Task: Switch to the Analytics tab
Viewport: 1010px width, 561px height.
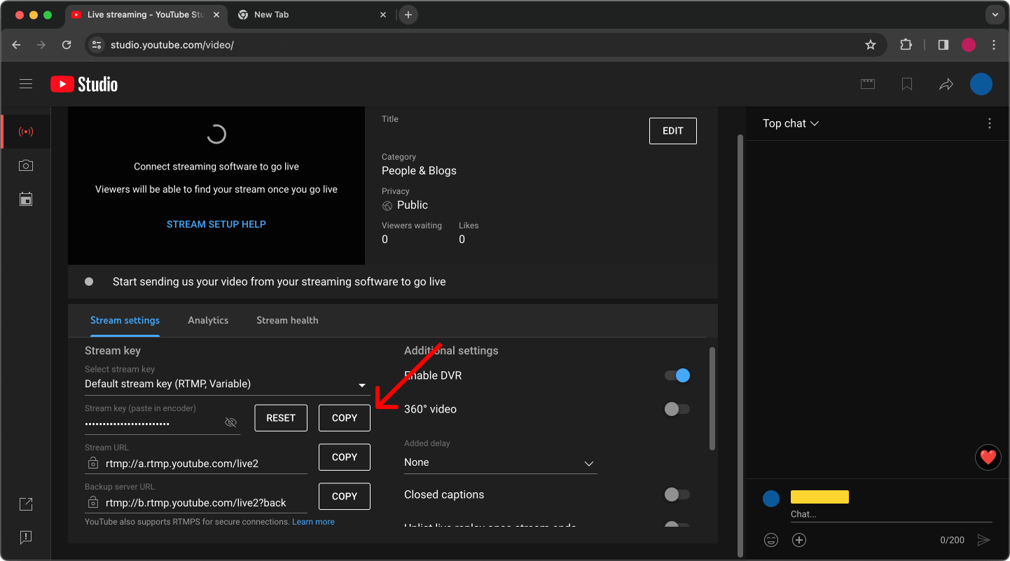Action: (208, 320)
